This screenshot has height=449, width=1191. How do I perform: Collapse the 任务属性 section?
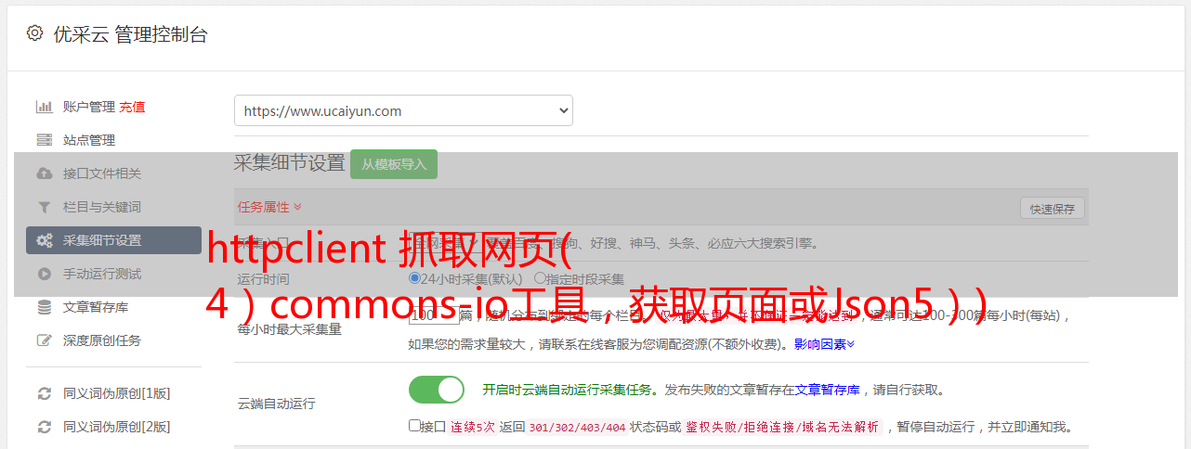(x=269, y=207)
